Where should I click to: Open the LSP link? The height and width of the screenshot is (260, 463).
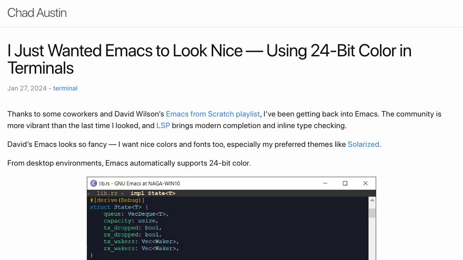coord(163,126)
